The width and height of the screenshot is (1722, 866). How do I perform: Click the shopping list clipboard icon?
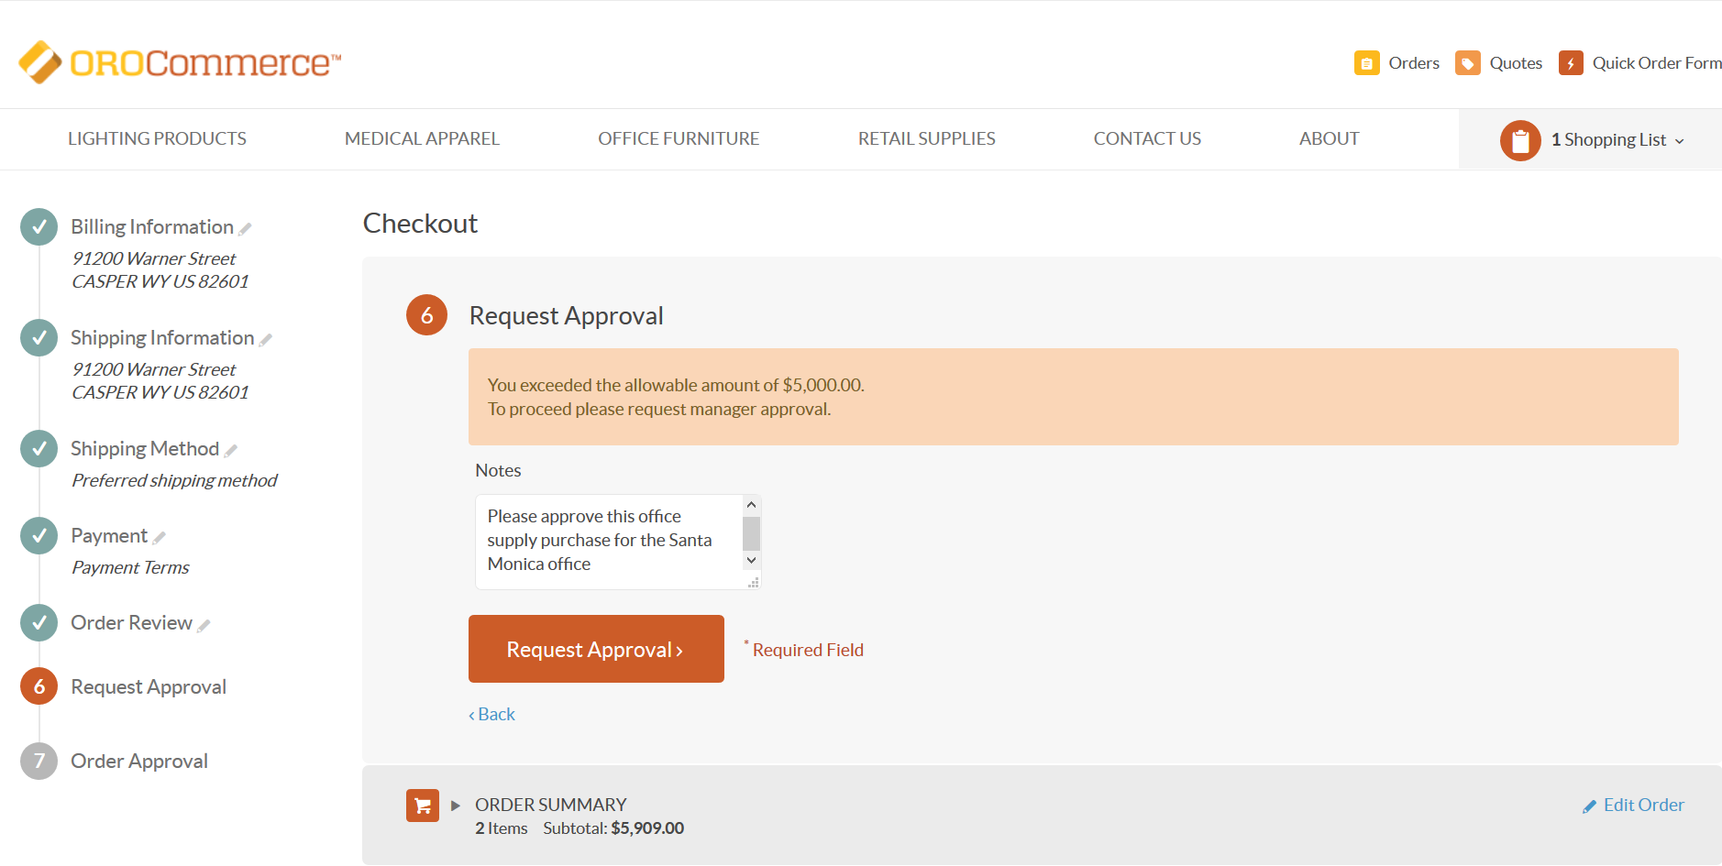(x=1520, y=140)
